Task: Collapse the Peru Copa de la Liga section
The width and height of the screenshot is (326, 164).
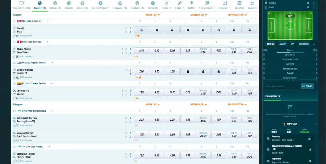Action: pos(47,42)
